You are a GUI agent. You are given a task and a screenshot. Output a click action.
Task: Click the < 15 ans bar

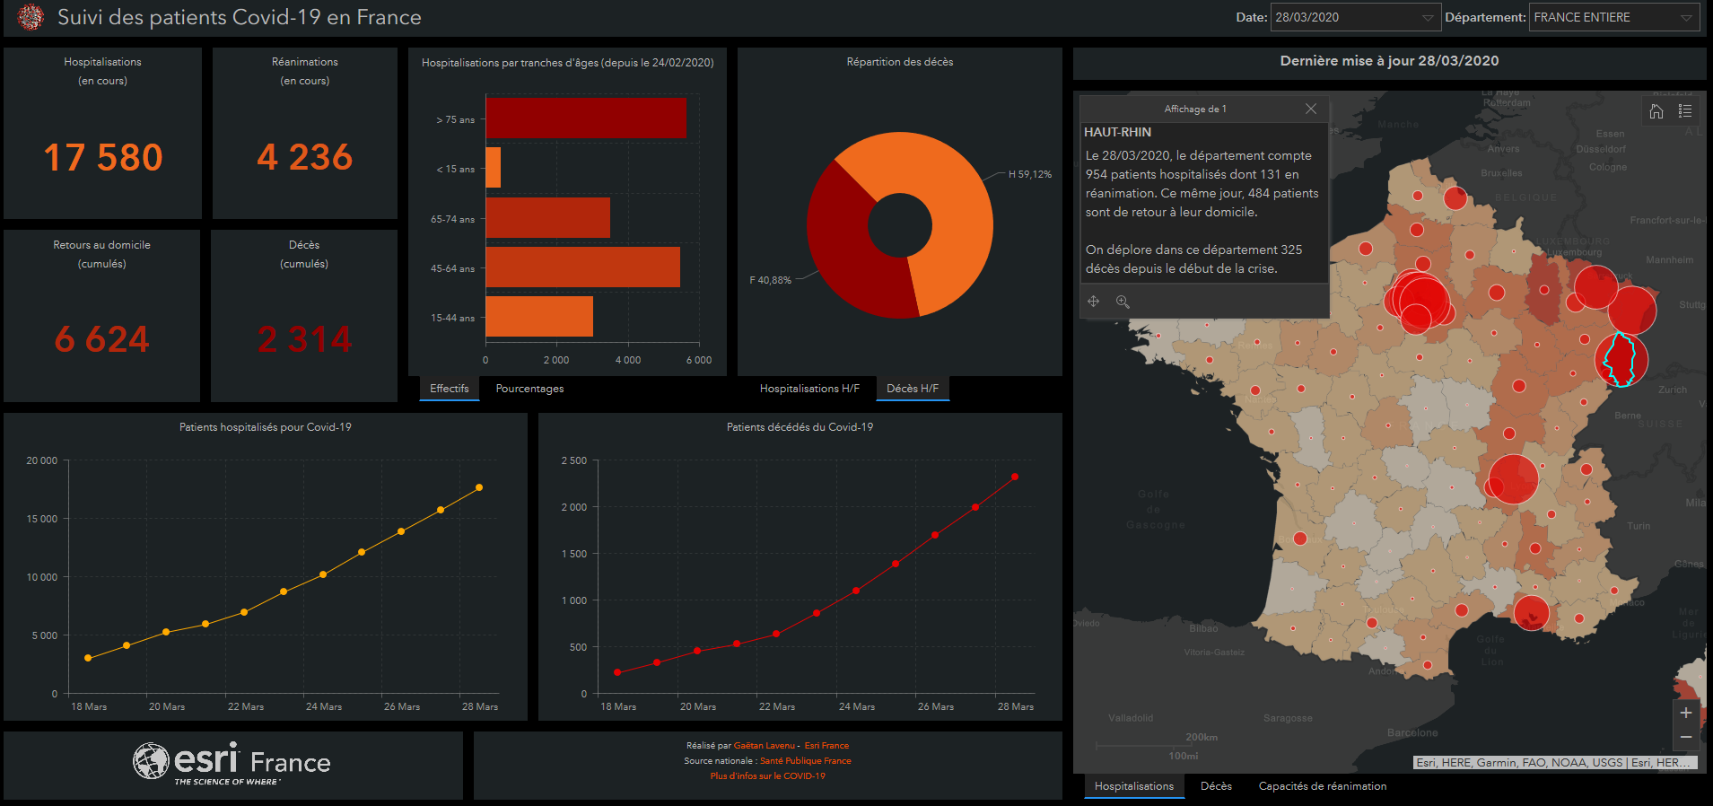coord(493,168)
